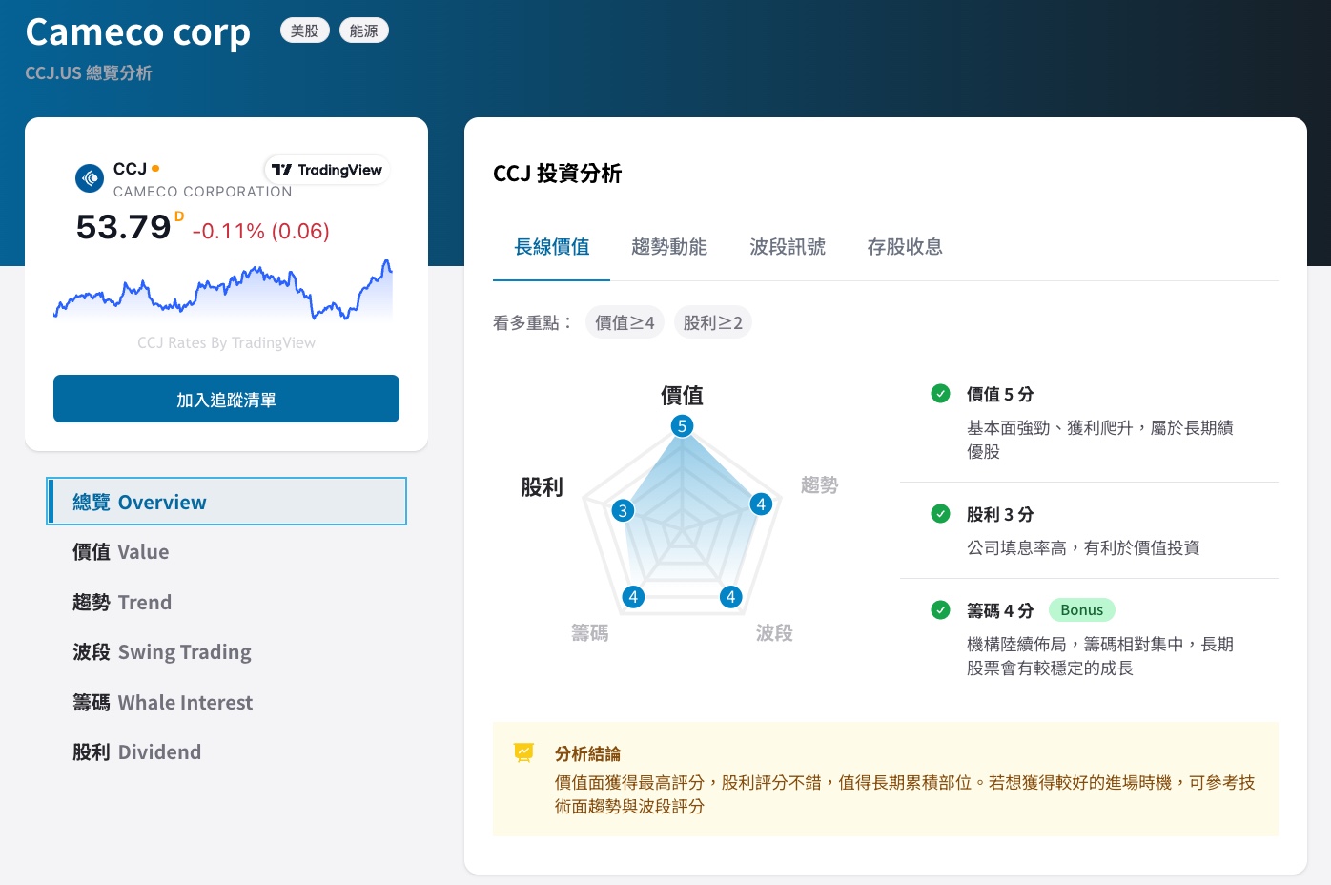The width and height of the screenshot is (1331, 885).
Task: Click the Cameco CCJ logo icon
Action: pos(90,177)
